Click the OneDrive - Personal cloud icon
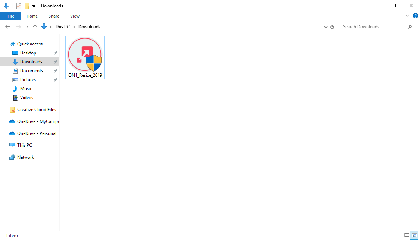This screenshot has width=420, height=240. pyautogui.click(x=12, y=133)
